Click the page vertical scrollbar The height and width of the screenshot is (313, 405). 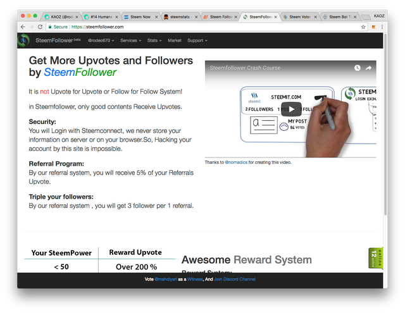385,125
